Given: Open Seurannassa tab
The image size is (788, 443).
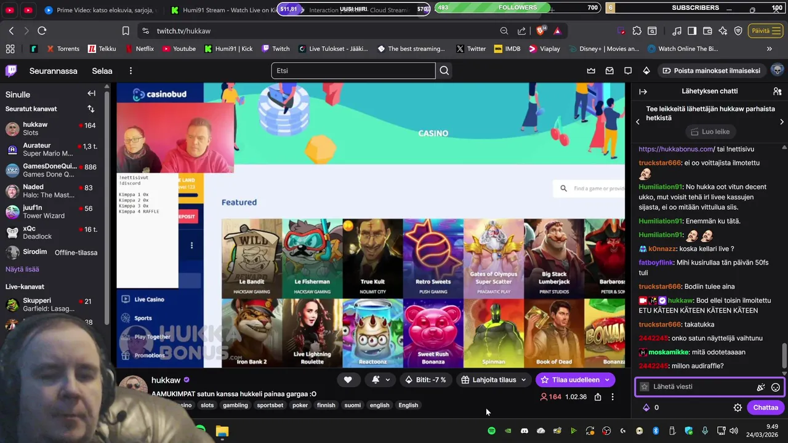Looking at the screenshot, I should pos(54,71).
